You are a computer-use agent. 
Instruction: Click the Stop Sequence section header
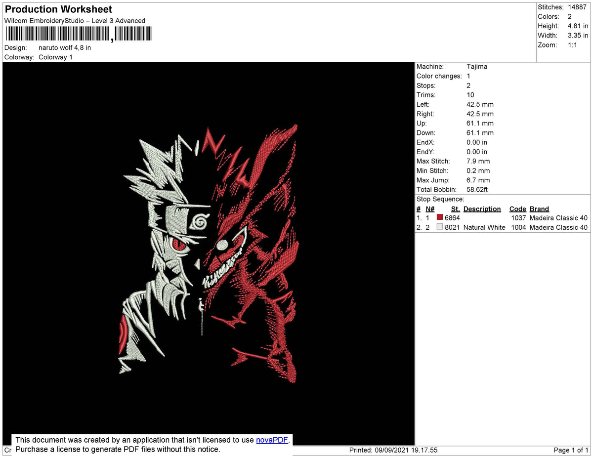[438, 199]
